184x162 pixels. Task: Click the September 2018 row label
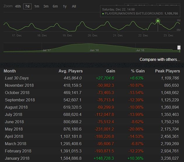click(x=20, y=100)
